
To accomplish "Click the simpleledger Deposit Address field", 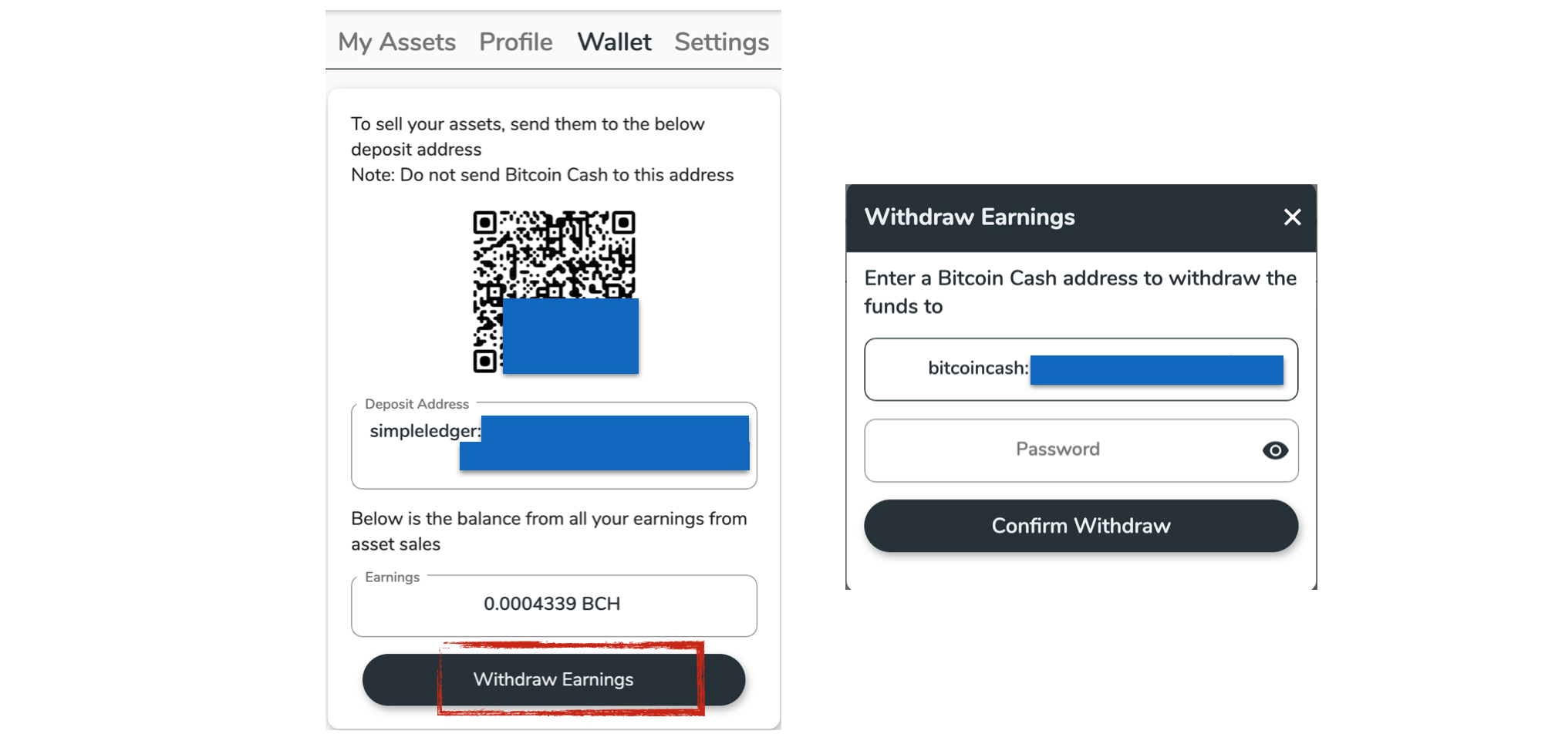I will [x=554, y=445].
